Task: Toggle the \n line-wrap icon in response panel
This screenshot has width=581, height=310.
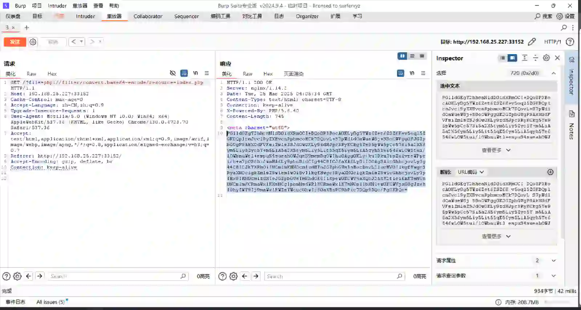Action: (x=412, y=73)
